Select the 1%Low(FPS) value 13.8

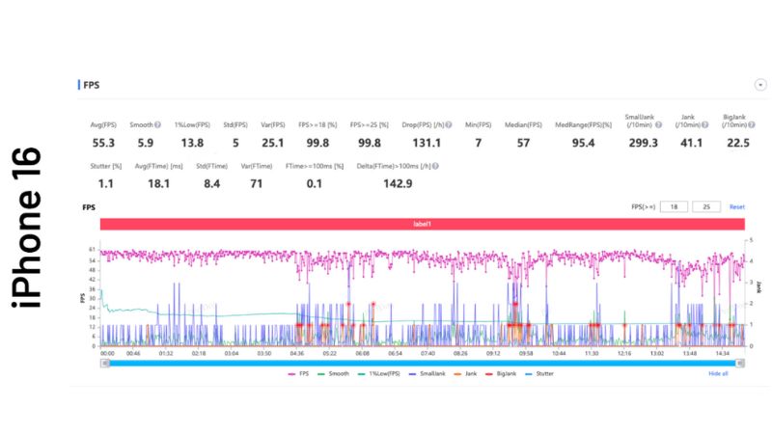tap(192, 143)
